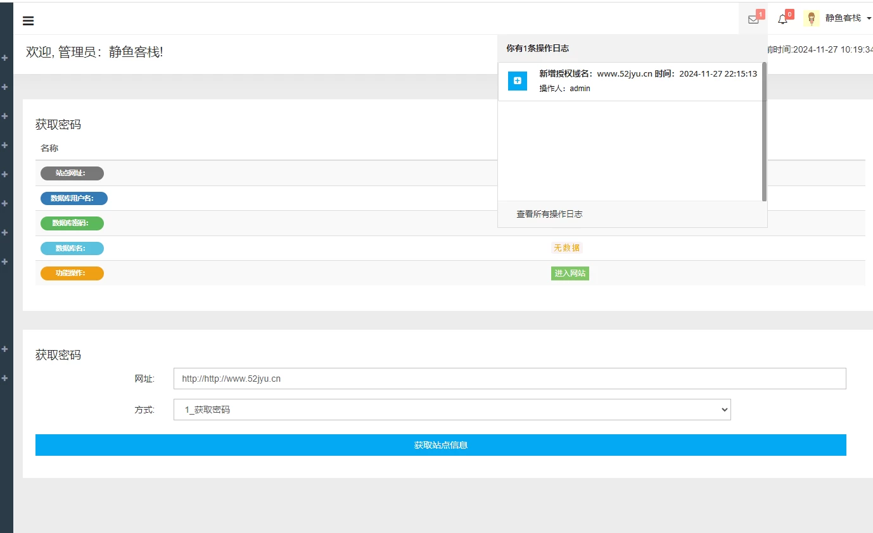
Task: Click the blue plus icon in log entry
Action: point(518,81)
